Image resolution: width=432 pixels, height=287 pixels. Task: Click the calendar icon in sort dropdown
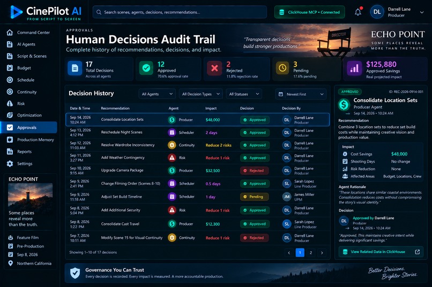click(280, 94)
